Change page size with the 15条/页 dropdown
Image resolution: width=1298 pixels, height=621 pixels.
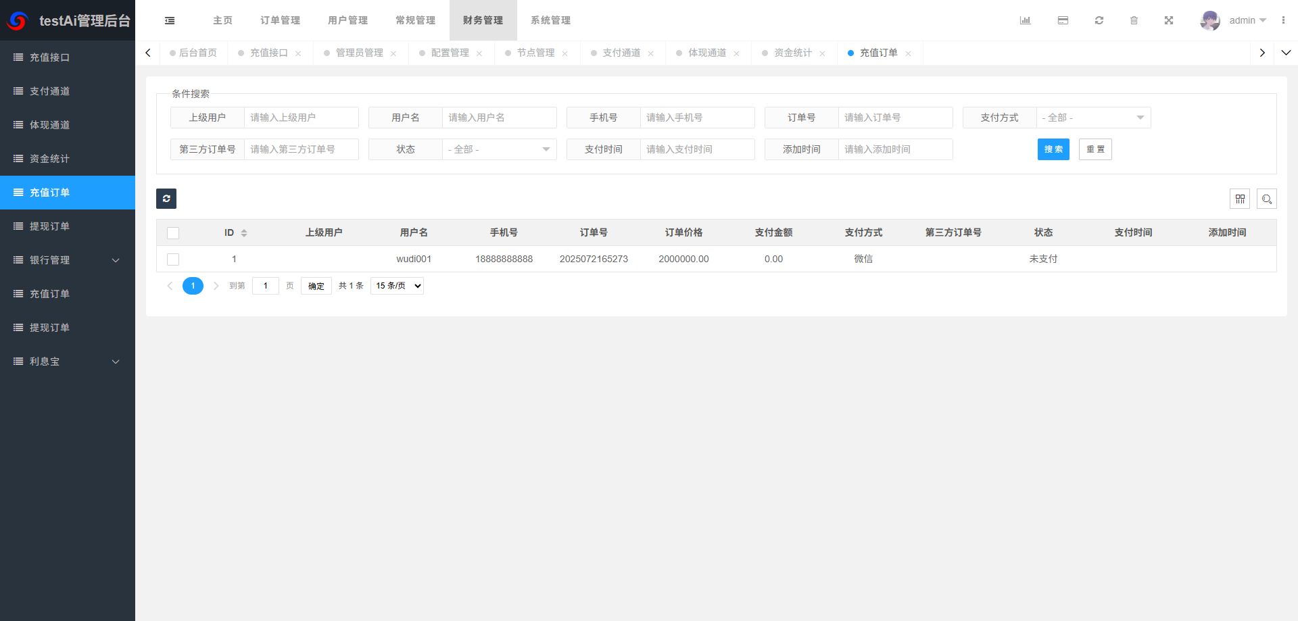[397, 285]
